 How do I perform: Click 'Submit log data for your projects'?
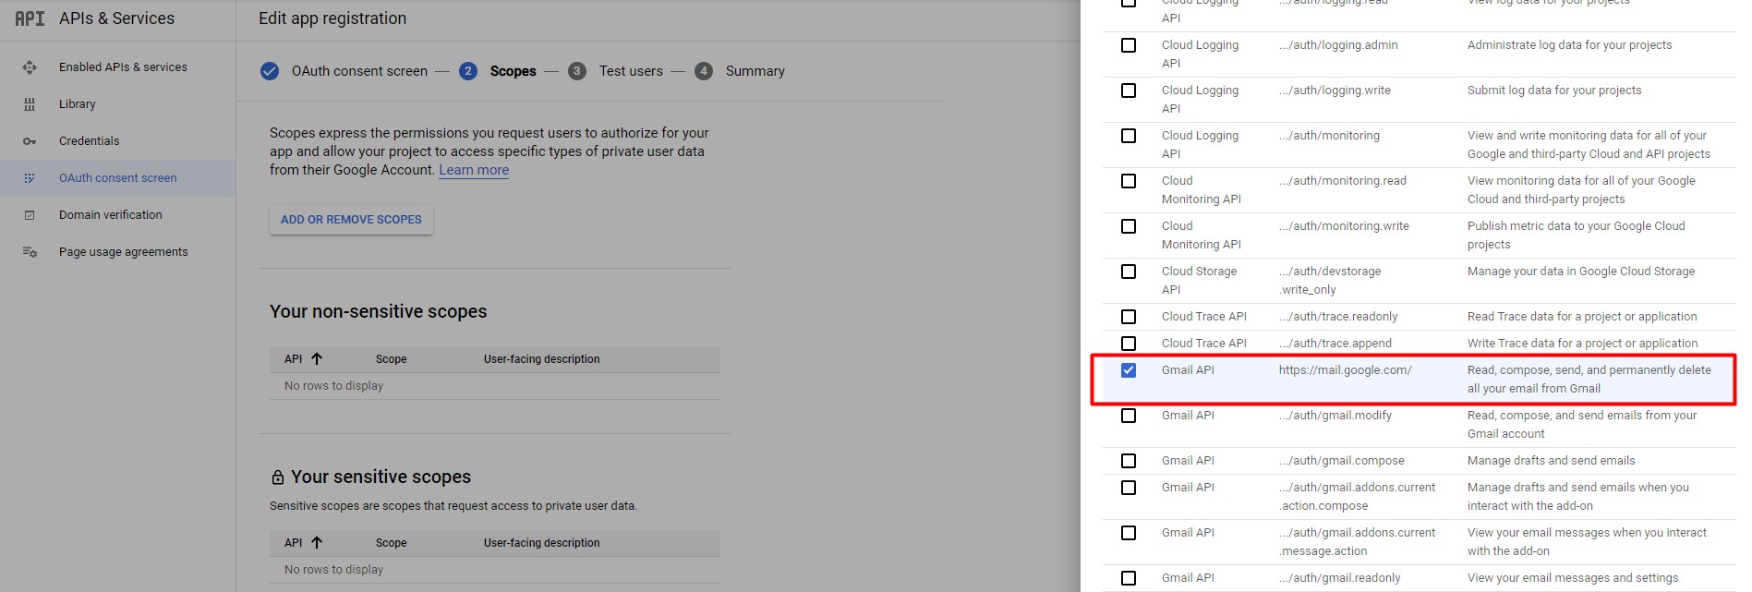[1554, 91]
